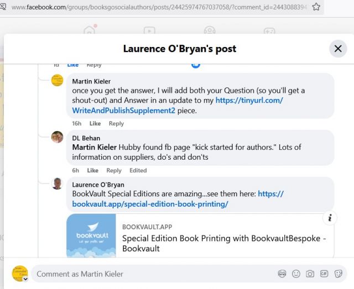Screen dimensions: 354x289
Task: Click the reaction like icon above comments
Action: click(196, 65)
